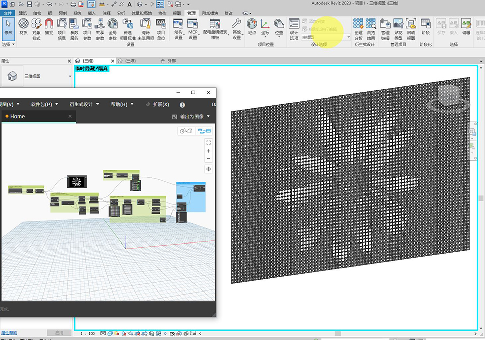Click the 属性帮助 link
This screenshot has width=485, height=340.
pos(9,333)
